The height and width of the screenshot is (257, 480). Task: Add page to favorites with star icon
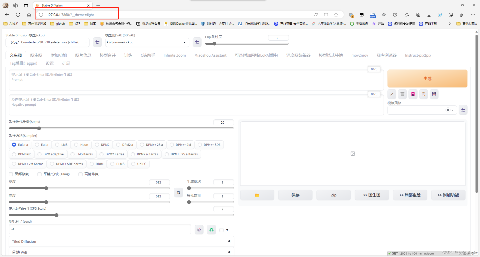(336, 15)
